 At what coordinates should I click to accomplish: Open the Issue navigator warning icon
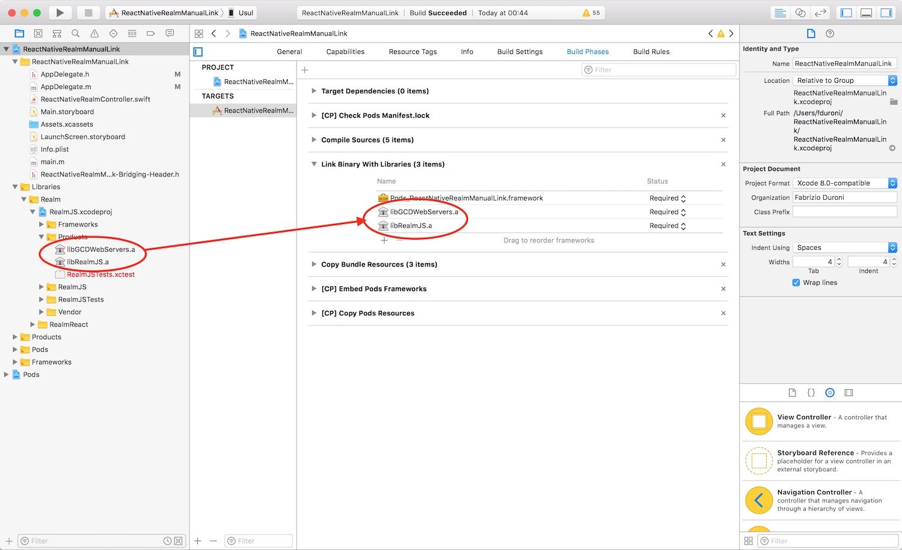94,34
